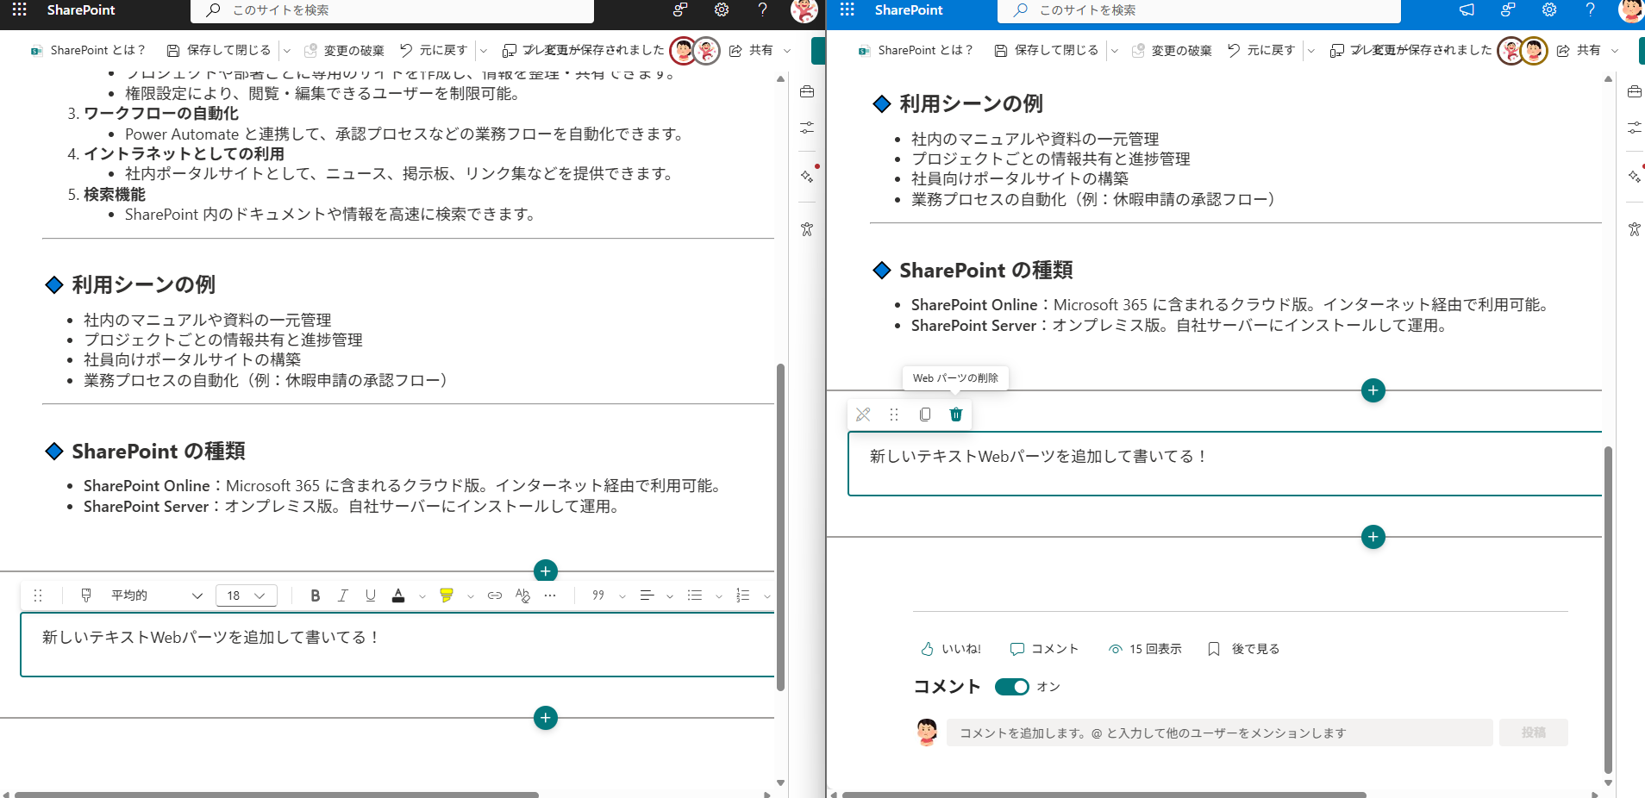Expand the quote style dropdown arrow
Image resolution: width=1645 pixels, height=798 pixels.
coord(622,596)
